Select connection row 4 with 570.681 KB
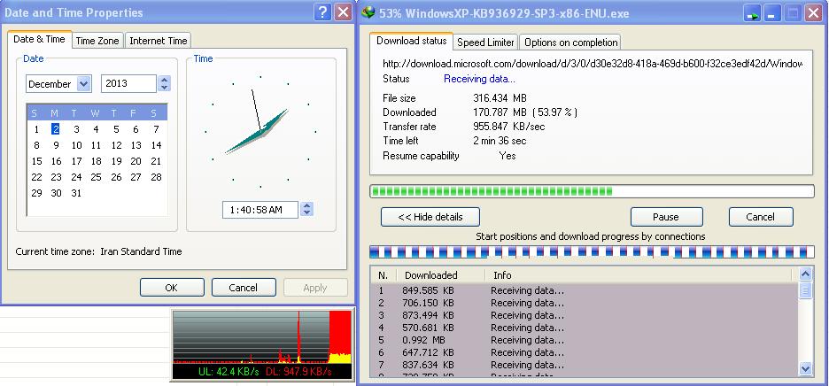Viewport: 829px width, 386px height. coord(584,328)
